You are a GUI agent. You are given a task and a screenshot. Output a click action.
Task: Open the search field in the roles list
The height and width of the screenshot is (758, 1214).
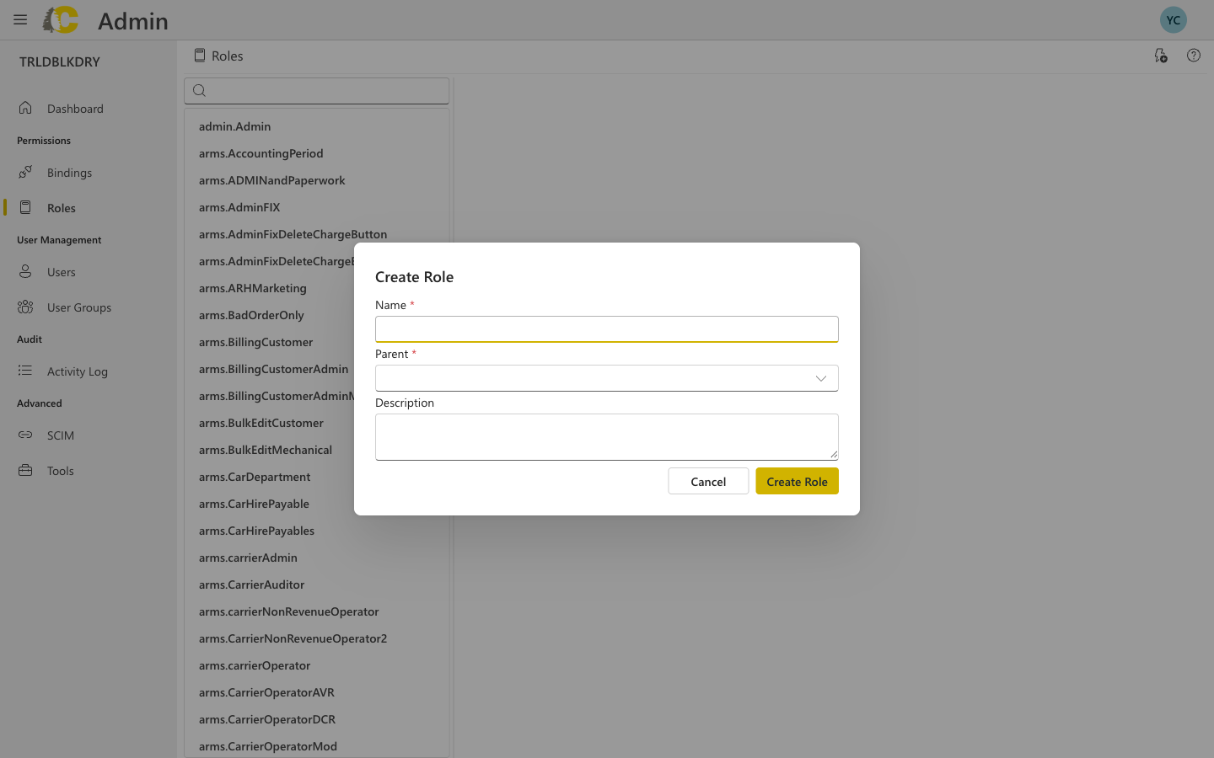316,90
